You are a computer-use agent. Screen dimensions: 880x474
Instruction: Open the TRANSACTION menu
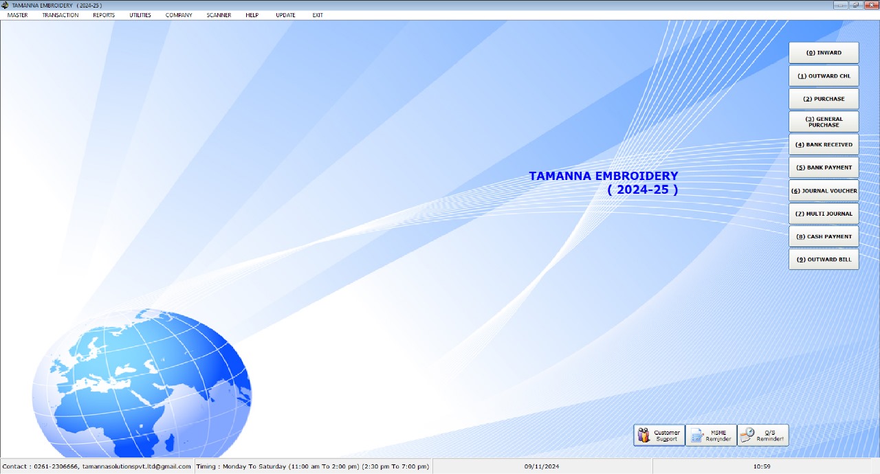tap(60, 15)
